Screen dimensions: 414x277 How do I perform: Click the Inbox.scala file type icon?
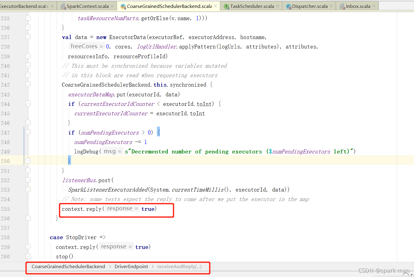point(342,6)
